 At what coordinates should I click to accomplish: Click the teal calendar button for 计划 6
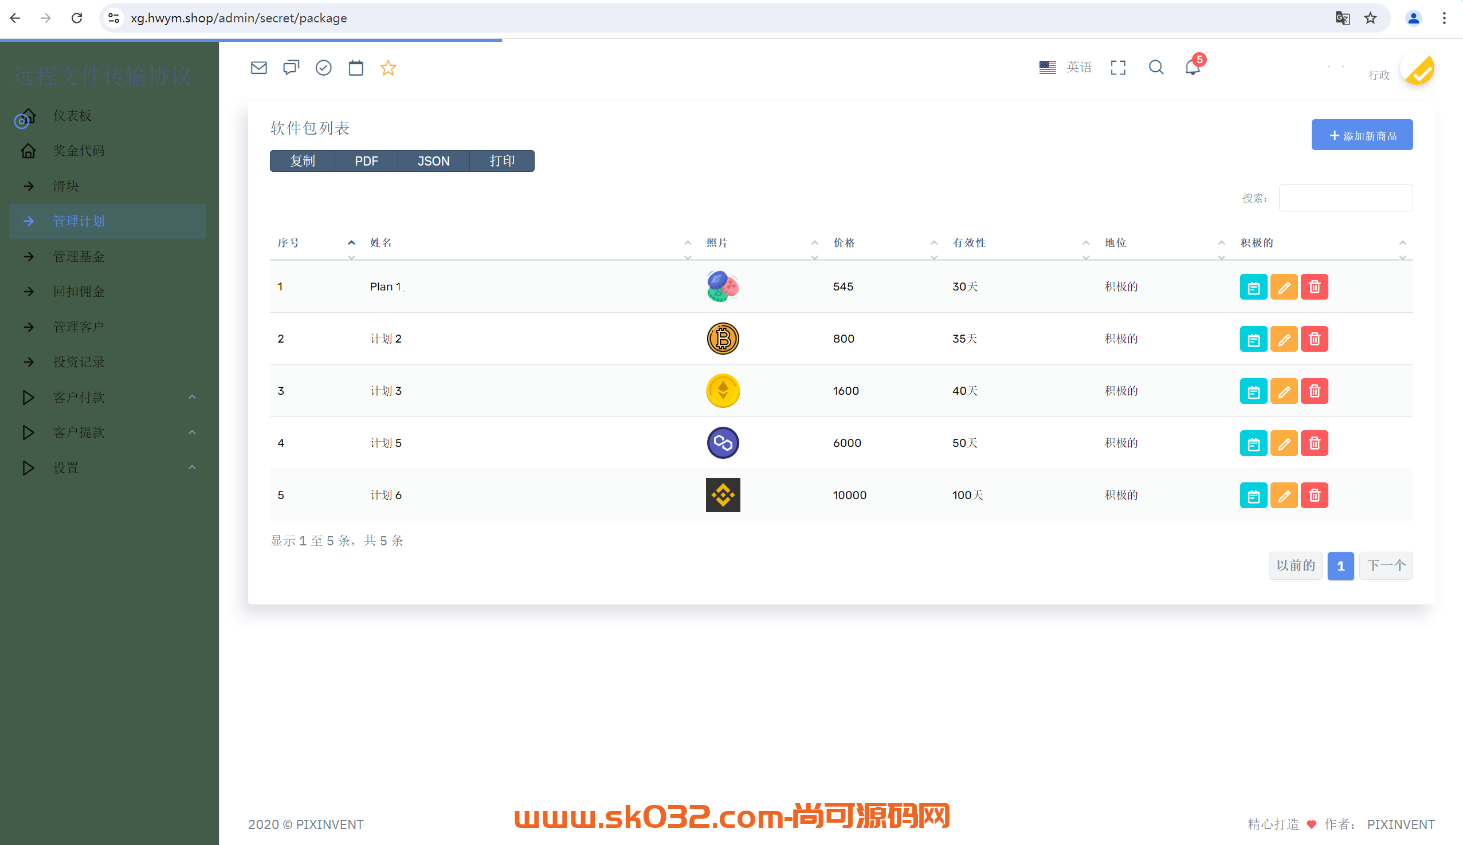coord(1253,496)
